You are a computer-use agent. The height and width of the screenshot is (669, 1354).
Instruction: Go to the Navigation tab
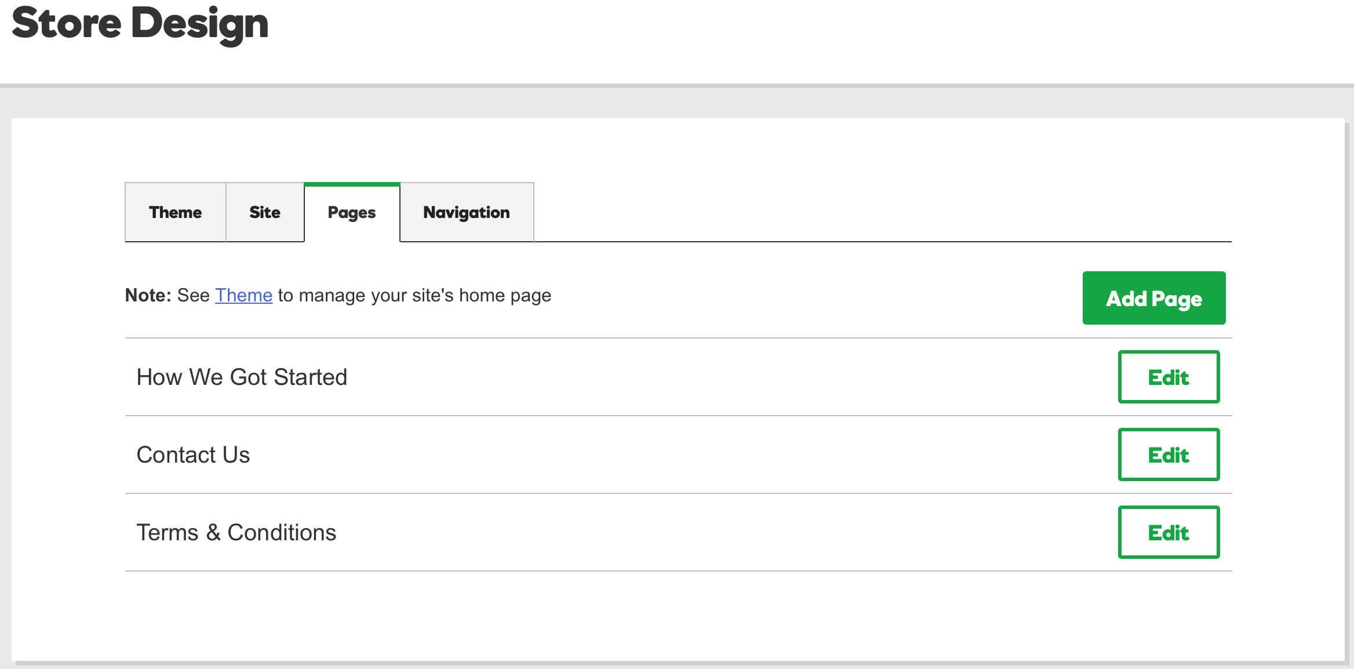point(467,212)
